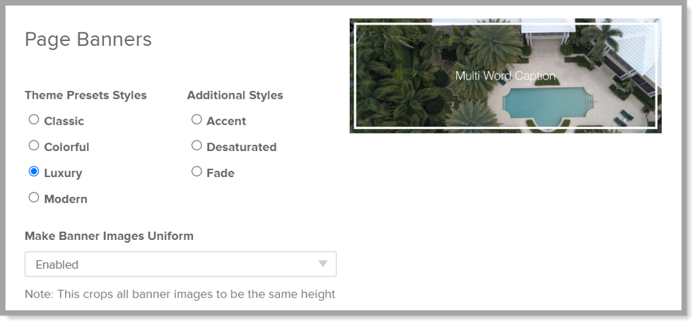
Task: Click the Multi Word Caption text on banner
Action: (505, 76)
